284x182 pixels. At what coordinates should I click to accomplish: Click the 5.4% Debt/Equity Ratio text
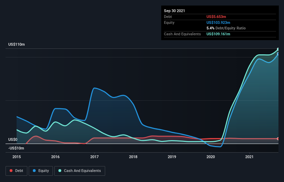click(226, 28)
